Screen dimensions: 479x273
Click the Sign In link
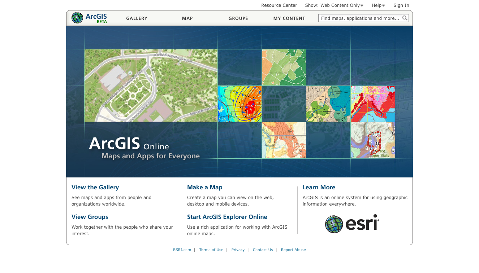(401, 5)
